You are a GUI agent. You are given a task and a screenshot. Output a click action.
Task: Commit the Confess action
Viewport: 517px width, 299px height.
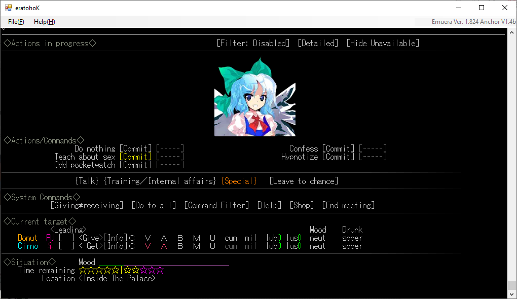[338, 148]
